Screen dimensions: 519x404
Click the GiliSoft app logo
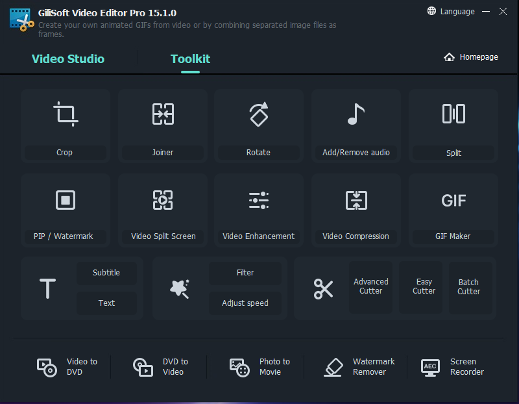[21, 20]
